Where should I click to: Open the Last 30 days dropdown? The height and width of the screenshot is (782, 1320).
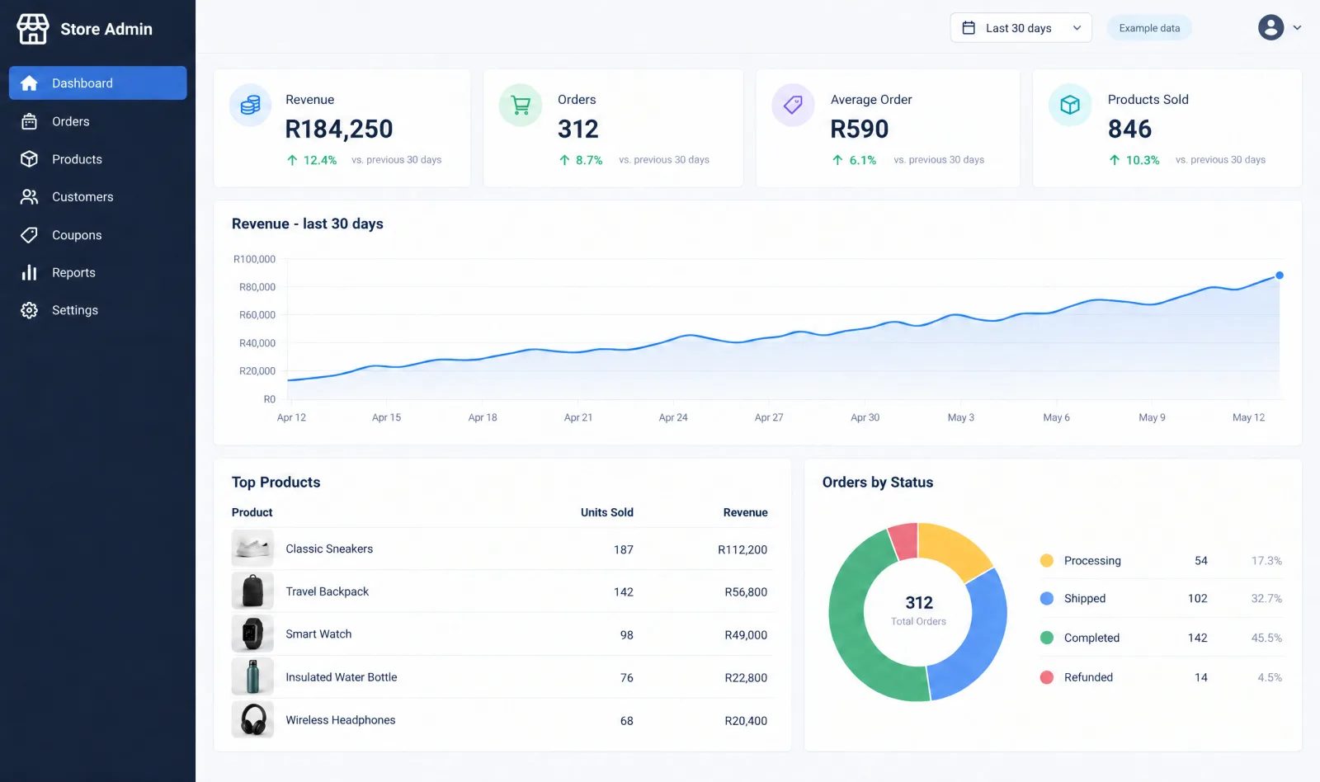[1021, 28]
